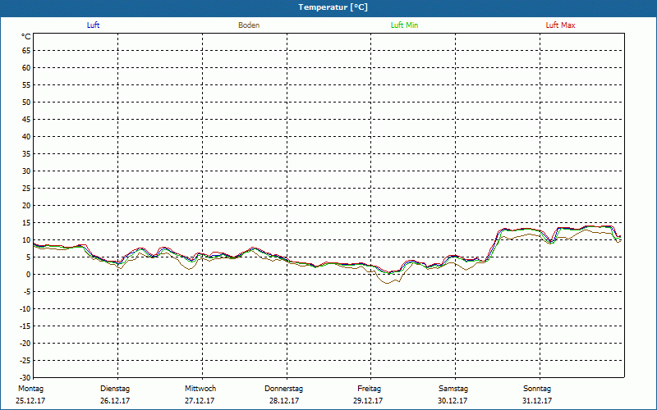Click the 'Dienstag' day label
This screenshot has height=410, width=657.
coord(115,389)
